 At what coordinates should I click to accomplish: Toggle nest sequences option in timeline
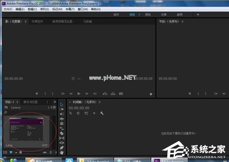71,113
